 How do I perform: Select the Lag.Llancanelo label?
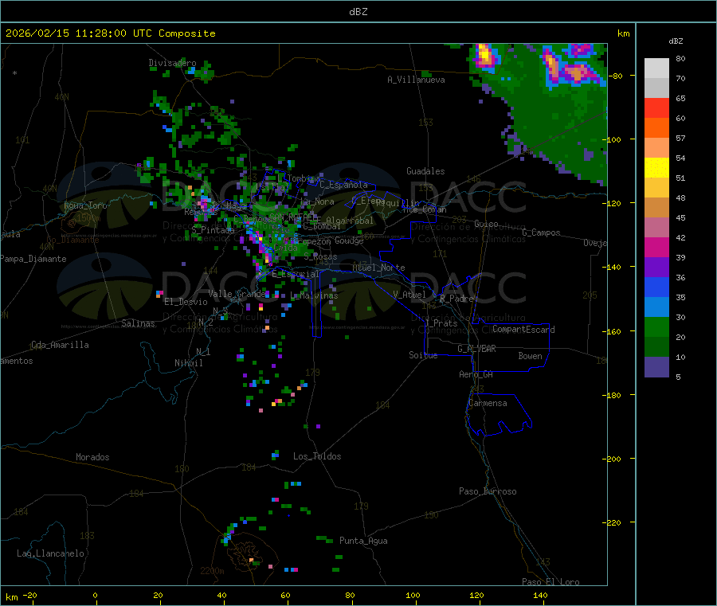coord(51,553)
